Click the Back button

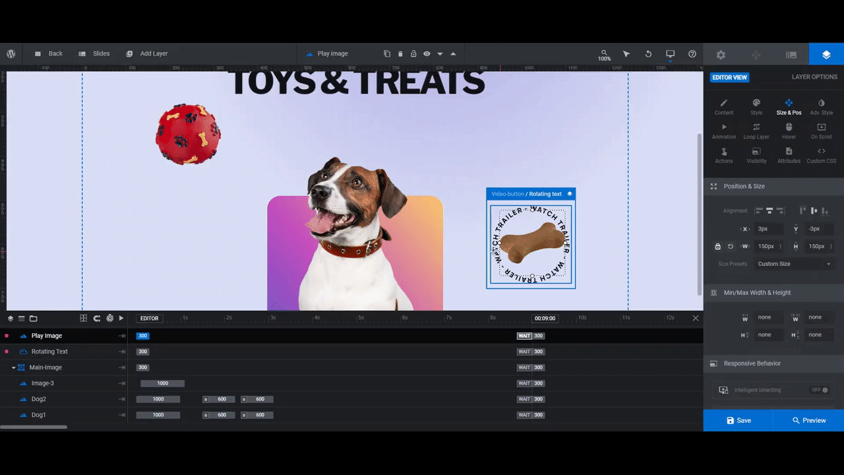click(48, 53)
